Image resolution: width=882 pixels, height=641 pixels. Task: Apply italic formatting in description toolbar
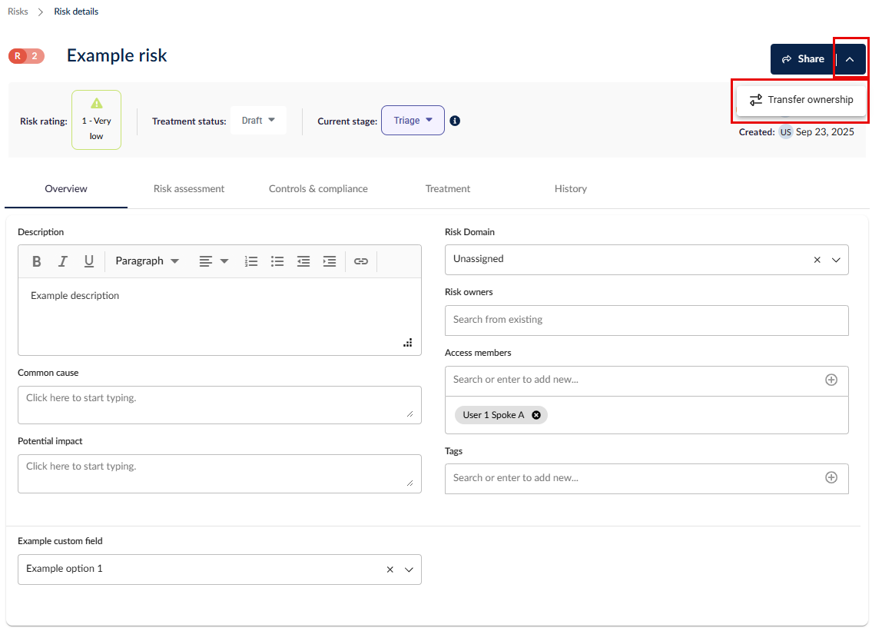(x=63, y=261)
